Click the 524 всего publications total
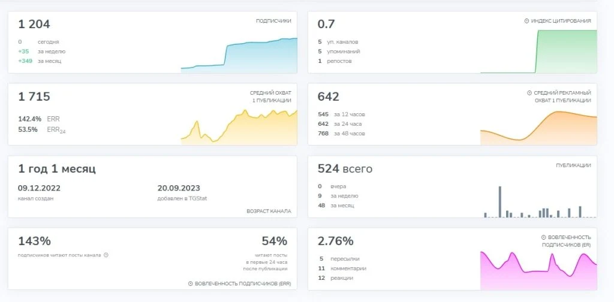The width and height of the screenshot is (614, 302). (345, 169)
